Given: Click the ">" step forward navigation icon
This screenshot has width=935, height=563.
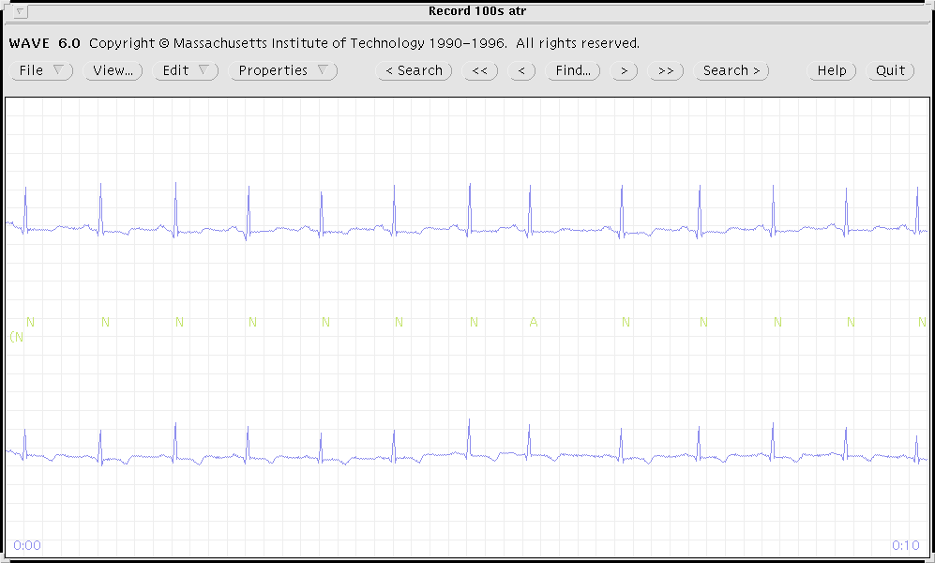Looking at the screenshot, I should point(623,70).
